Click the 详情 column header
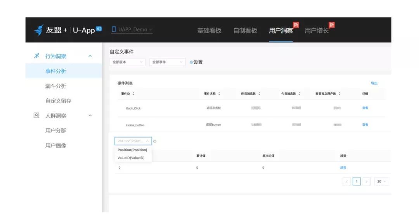 (365, 94)
